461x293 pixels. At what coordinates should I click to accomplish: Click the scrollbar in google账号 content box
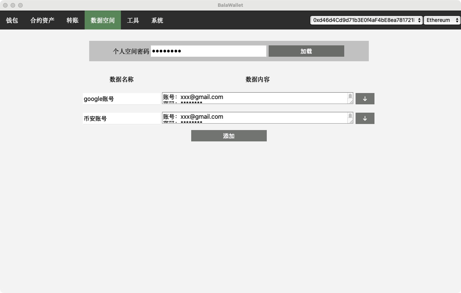coord(350,96)
